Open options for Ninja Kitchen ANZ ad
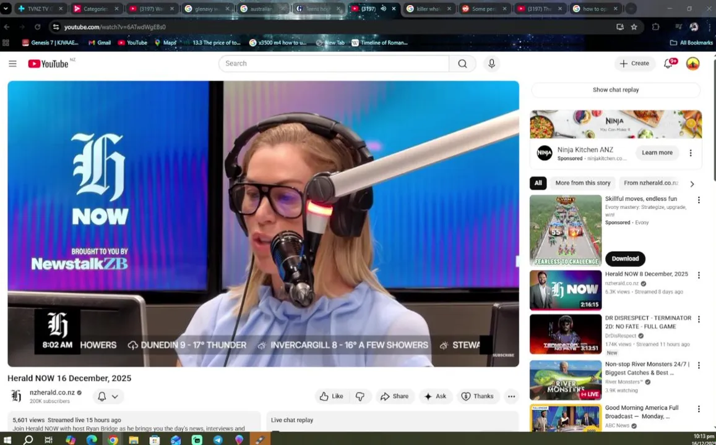Image resolution: width=716 pixels, height=445 pixels. [x=691, y=153]
